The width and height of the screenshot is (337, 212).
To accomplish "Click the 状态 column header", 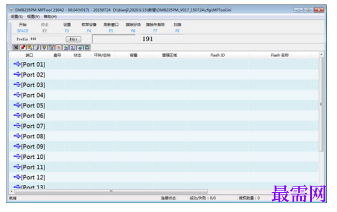I will [77, 55].
